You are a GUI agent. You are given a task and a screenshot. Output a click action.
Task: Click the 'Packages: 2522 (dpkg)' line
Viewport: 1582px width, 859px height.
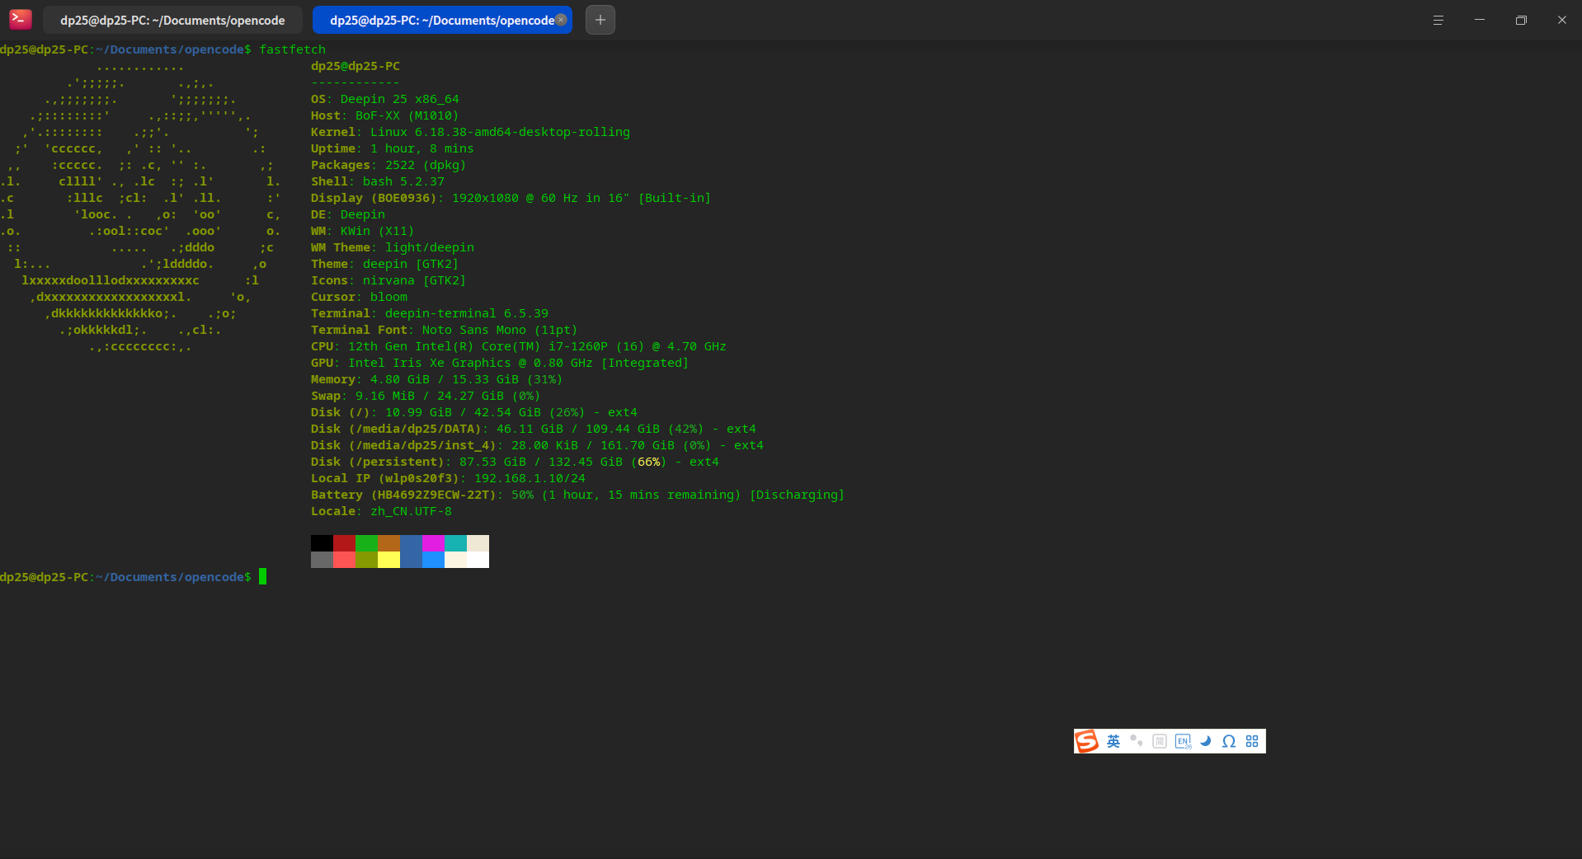[388, 165]
